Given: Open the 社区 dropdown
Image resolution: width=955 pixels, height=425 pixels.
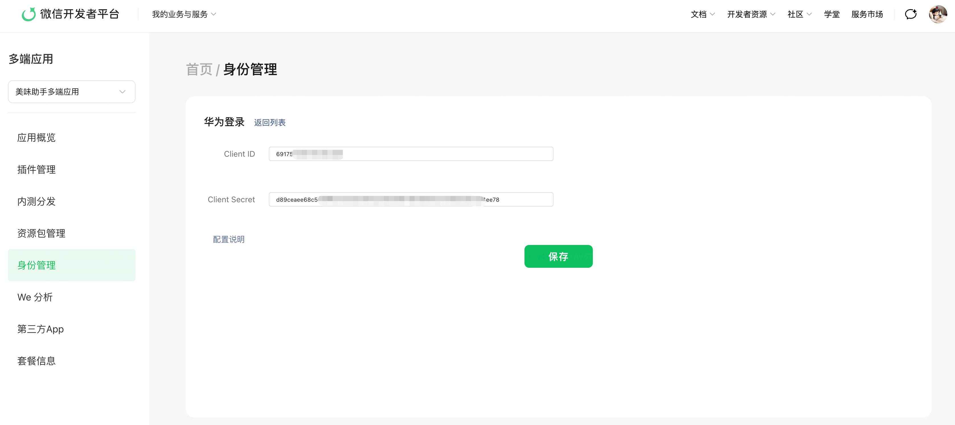Looking at the screenshot, I should tap(799, 14).
